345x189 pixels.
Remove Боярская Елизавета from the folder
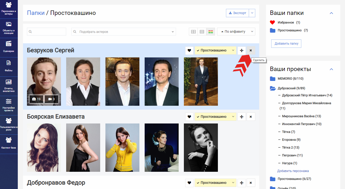coord(251,117)
